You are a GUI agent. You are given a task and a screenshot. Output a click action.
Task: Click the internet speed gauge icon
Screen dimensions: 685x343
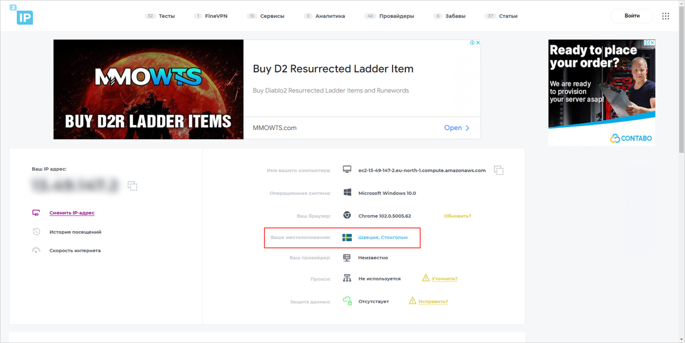pos(36,250)
